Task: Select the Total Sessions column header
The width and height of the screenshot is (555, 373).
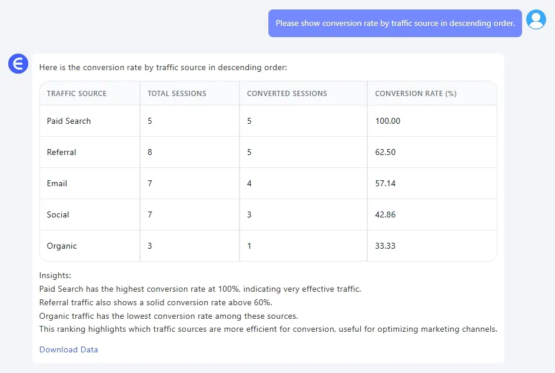Action: pos(177,93)
